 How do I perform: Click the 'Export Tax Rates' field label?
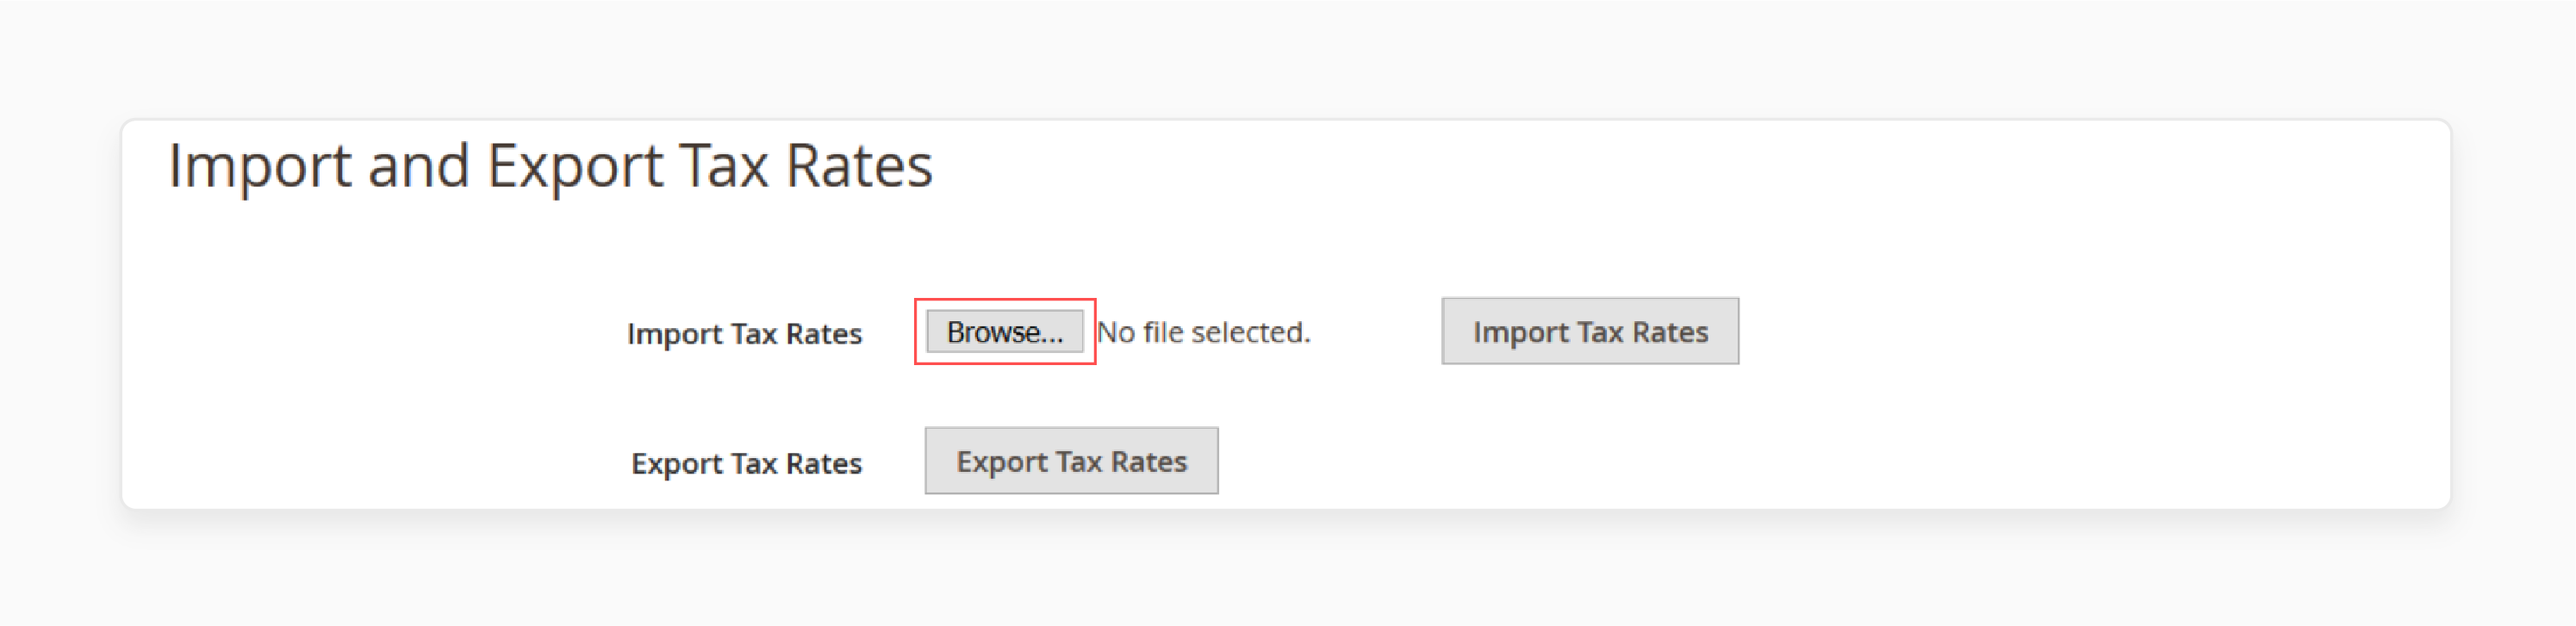pyautogui.click(x=746, y=463)
